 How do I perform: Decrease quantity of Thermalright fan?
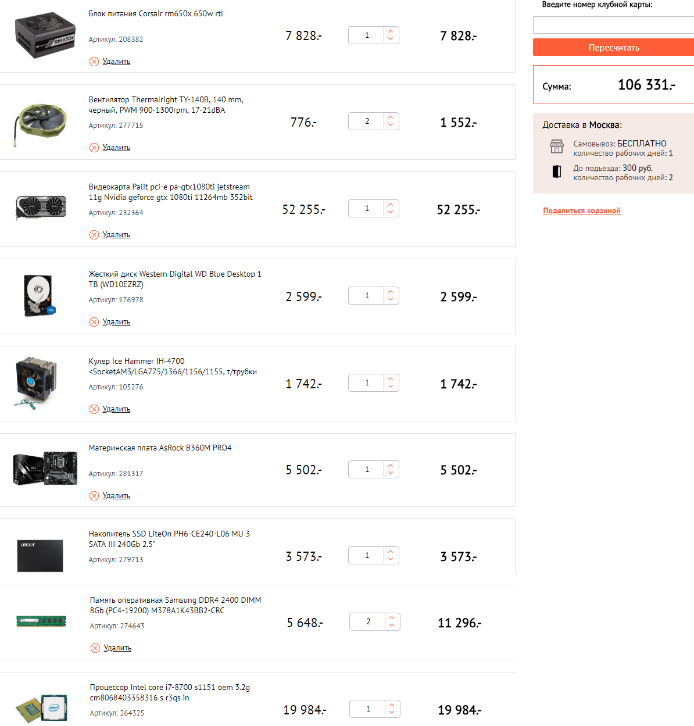(391, 125)
